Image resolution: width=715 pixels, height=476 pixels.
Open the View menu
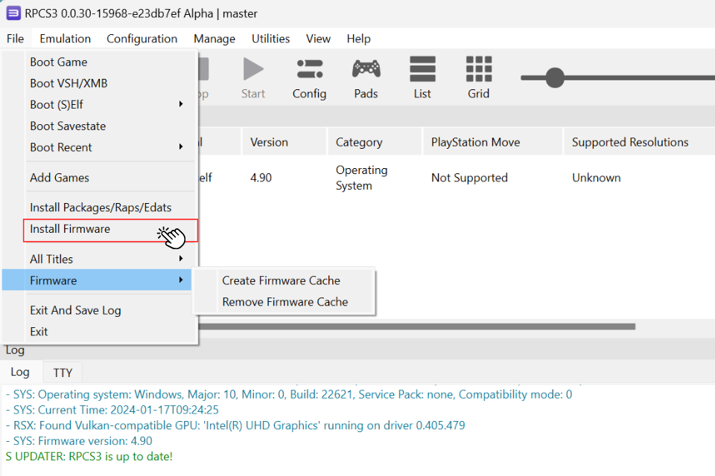click(x=318, y=39)
